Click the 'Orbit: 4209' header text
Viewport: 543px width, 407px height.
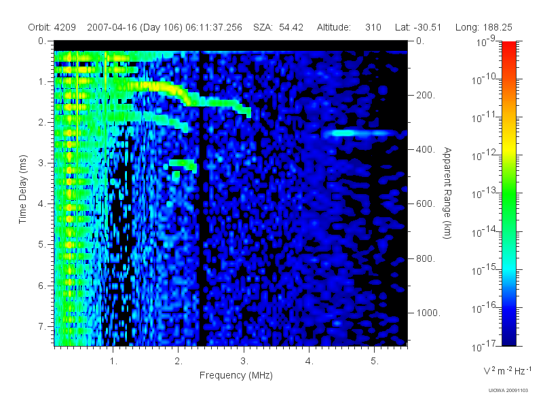52,27
